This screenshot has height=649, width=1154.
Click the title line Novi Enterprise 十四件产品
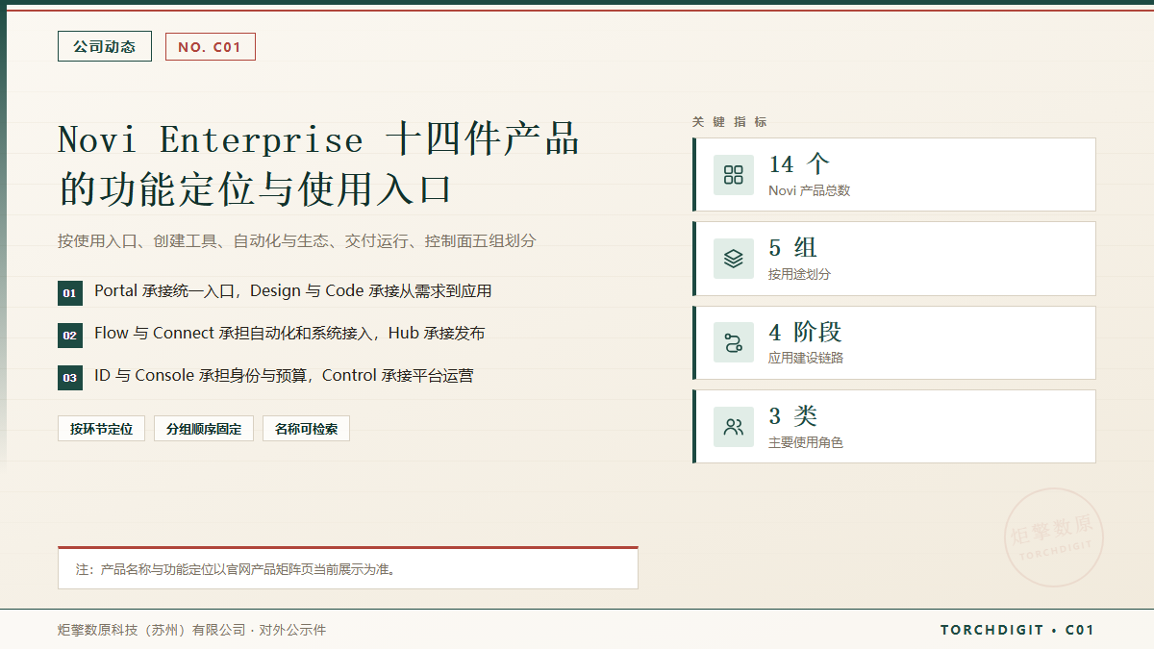coord(318,139)
